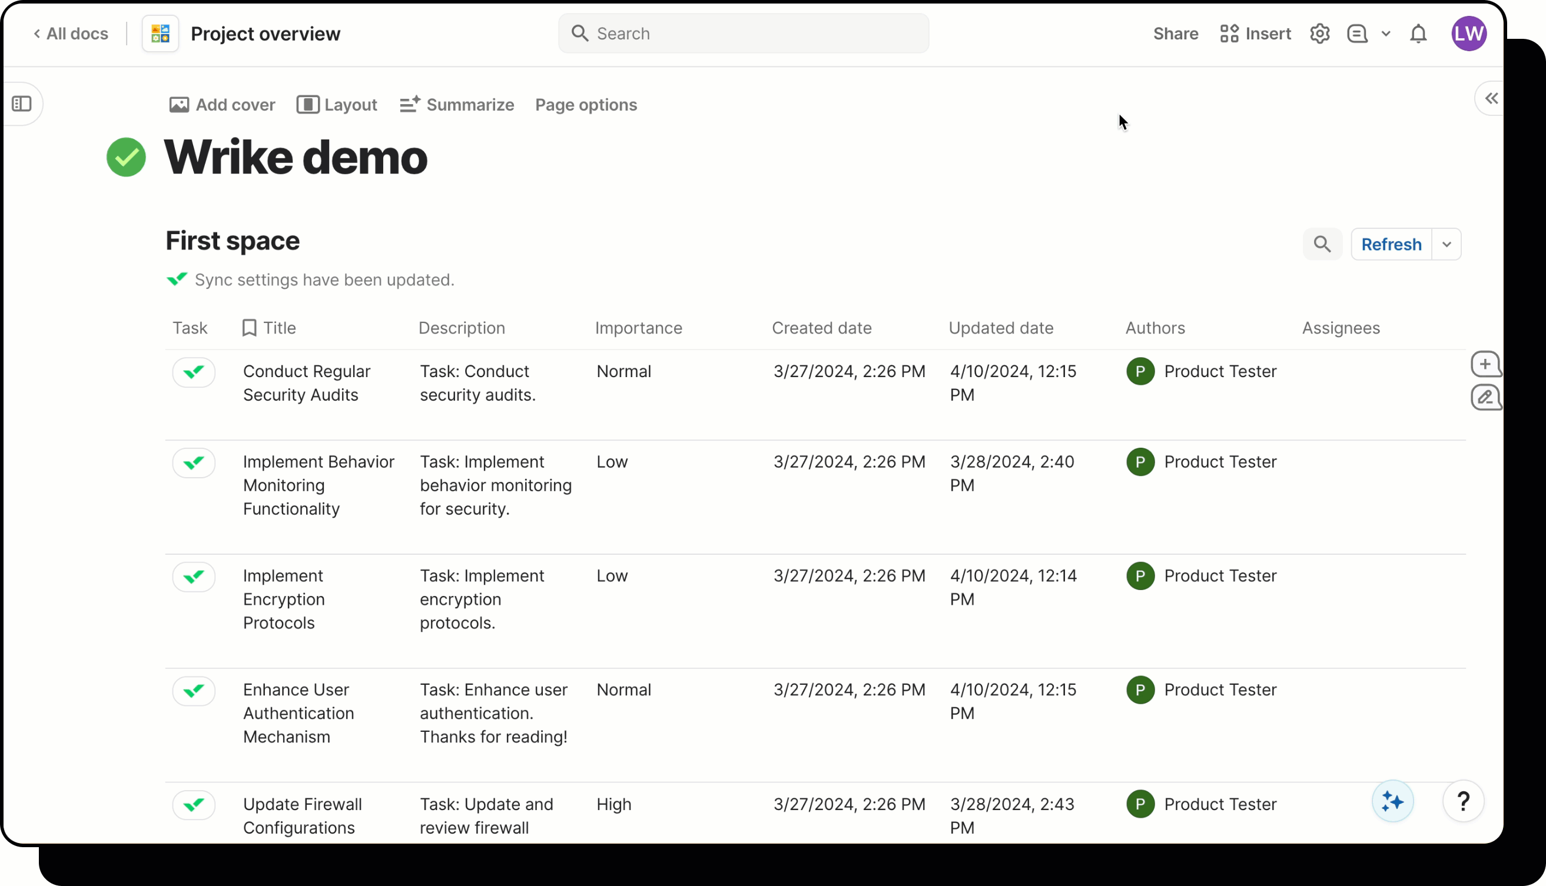Click Summarize

pyautogui.click(x=457, y=105)
